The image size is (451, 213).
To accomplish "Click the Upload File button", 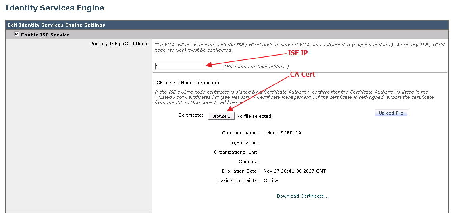I will pos(391,113).
